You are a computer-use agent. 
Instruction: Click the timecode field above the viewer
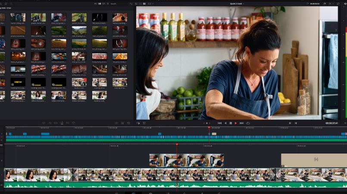[314, 4]
